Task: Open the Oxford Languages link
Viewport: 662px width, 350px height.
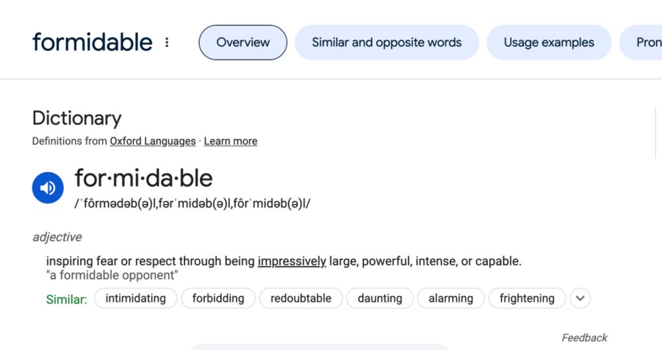Action: [x=153, y=141]
